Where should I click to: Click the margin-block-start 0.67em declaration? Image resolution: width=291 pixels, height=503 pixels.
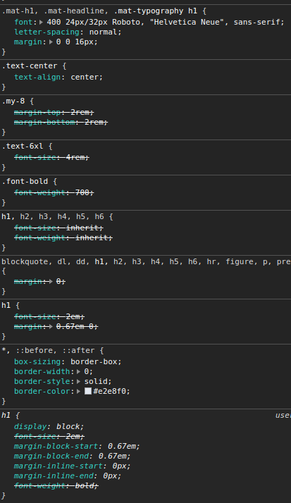(77, 446)
